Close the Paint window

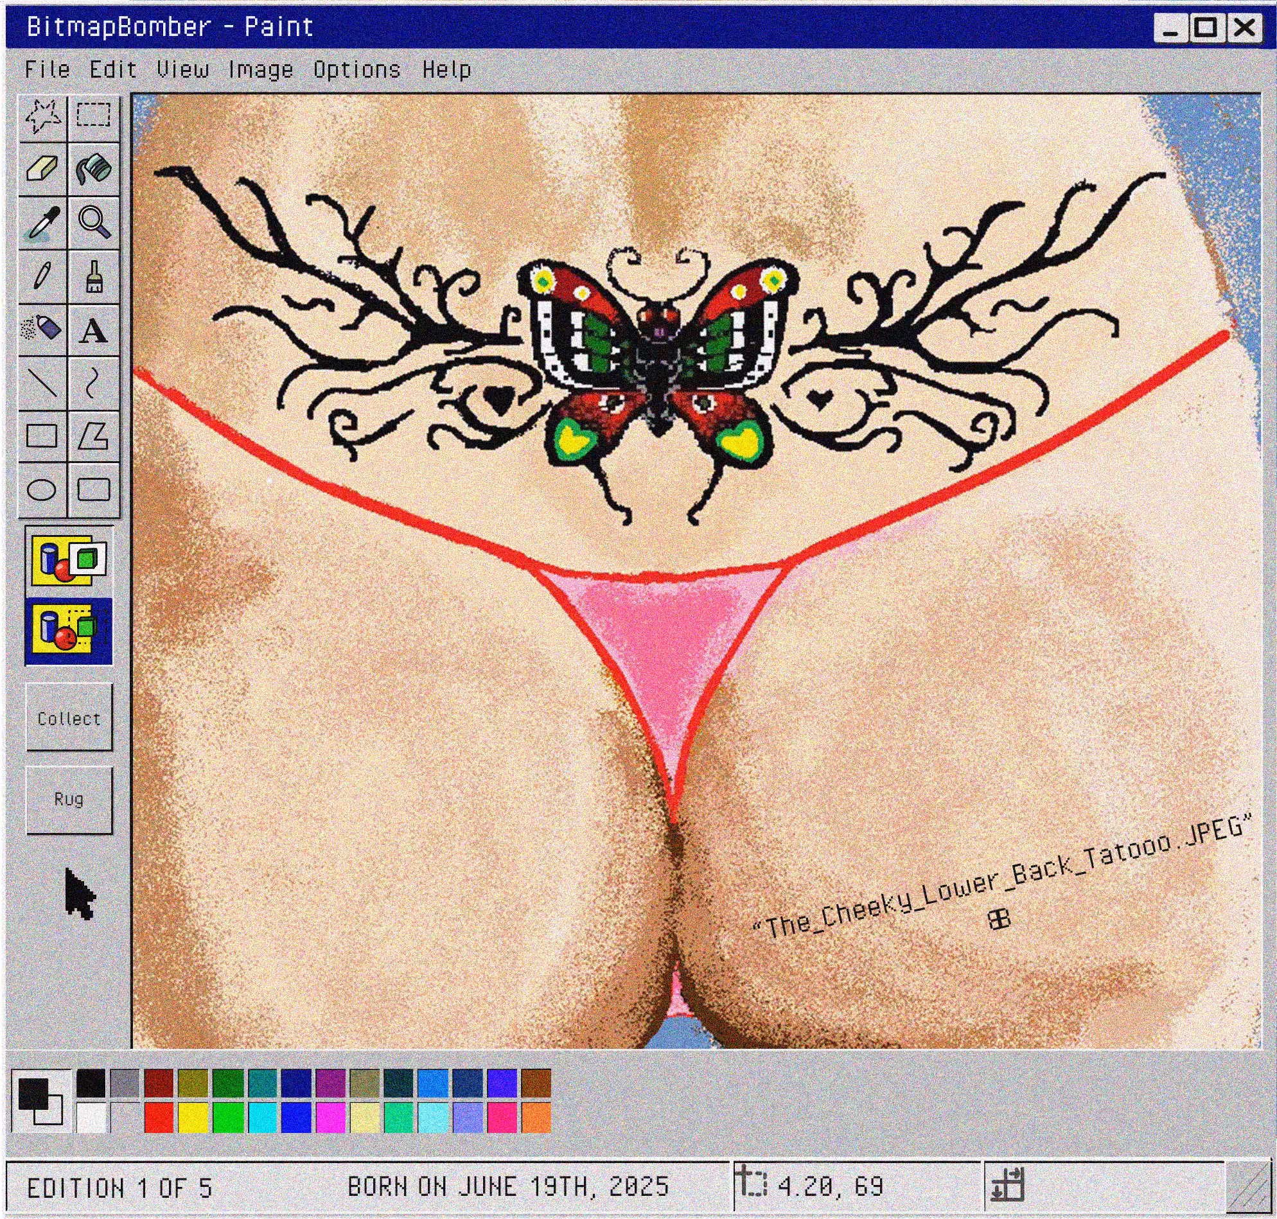coord(1244,29)
